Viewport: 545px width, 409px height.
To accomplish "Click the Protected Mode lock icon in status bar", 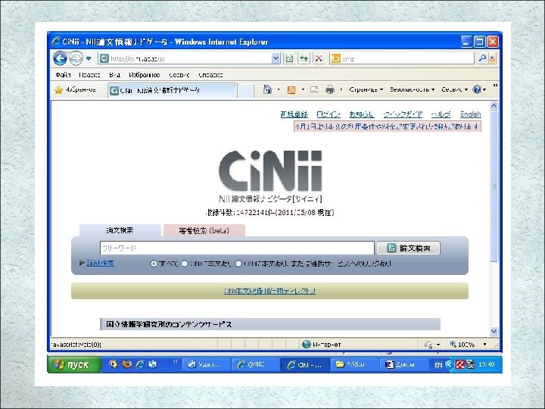I will pos(428,345).
